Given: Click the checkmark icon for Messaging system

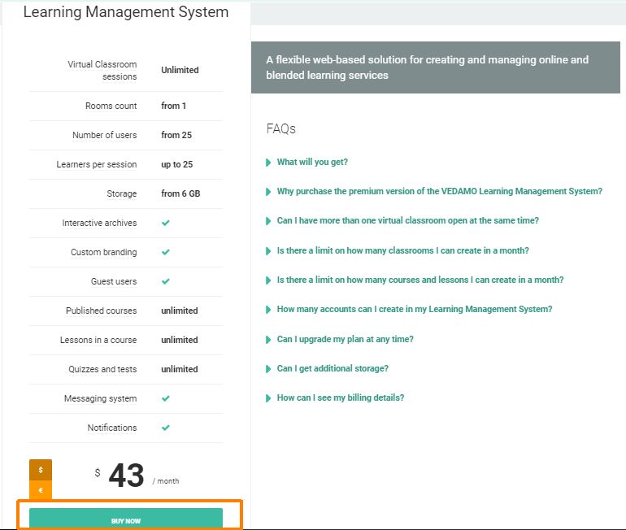Looking at the screenshot, I should [x=166, y=398].
